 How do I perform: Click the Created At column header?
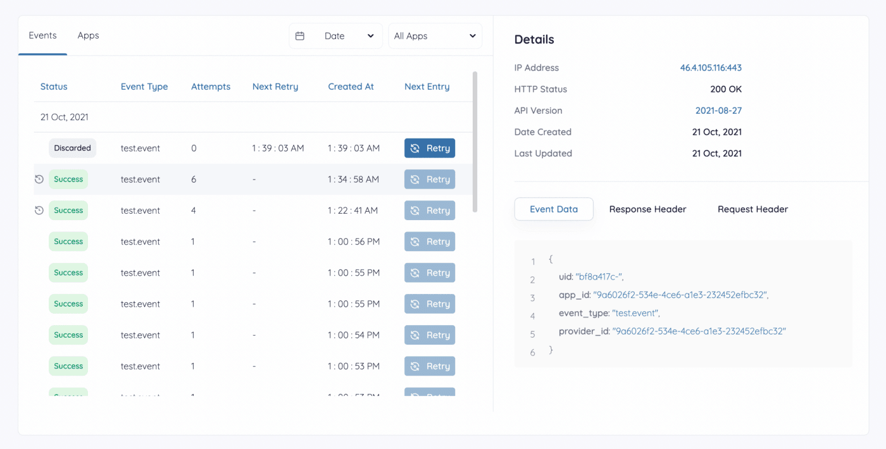[351, 87]
